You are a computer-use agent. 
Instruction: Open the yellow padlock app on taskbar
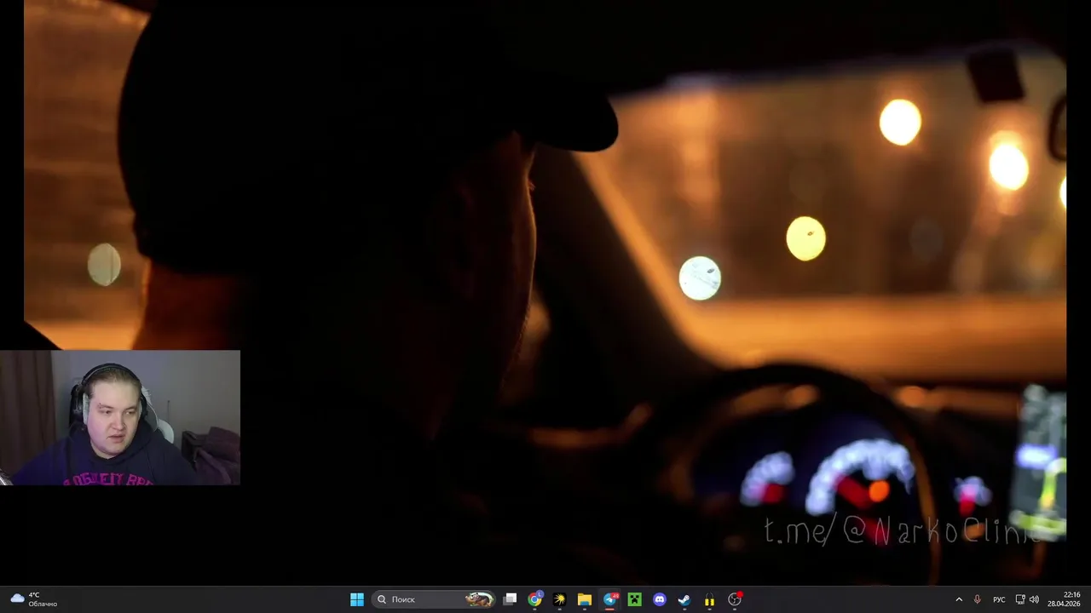click(x=709, y=599)
